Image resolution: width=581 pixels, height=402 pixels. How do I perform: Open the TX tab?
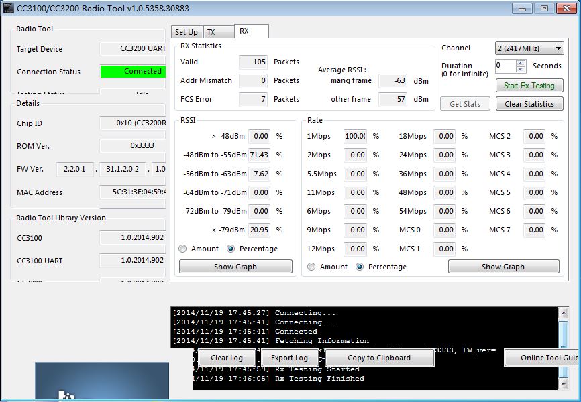click(219, 32)
